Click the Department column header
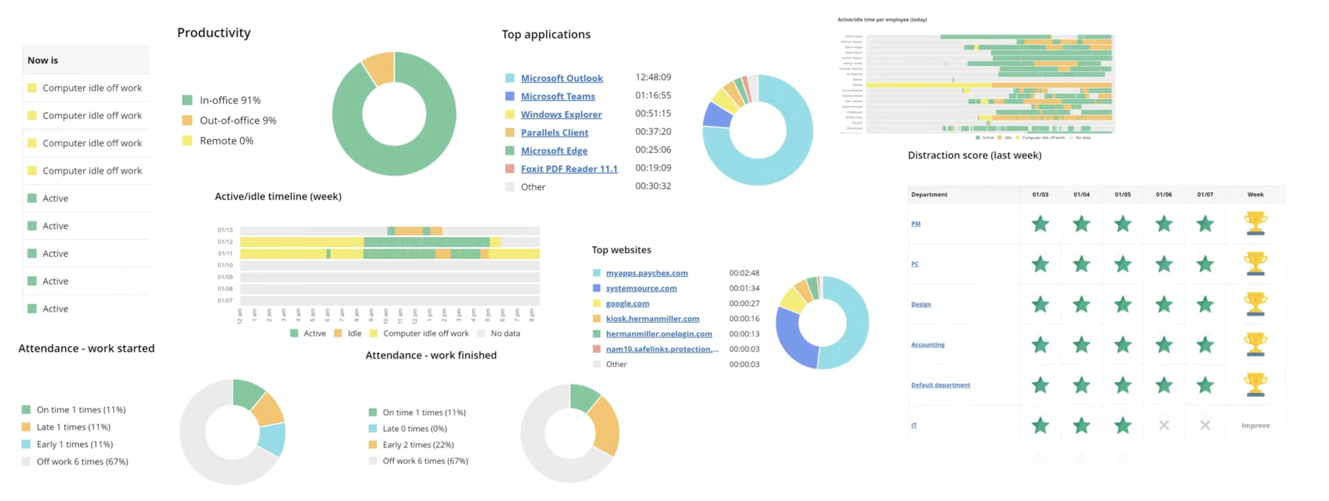This screenshot has height=501, width=1329. pos(930,194)
